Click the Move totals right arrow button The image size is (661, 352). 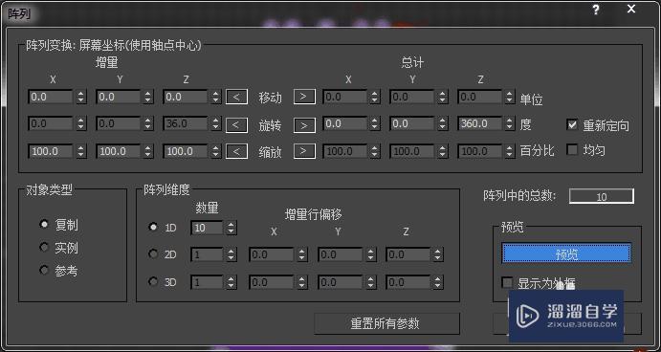[x=304, y=97]
